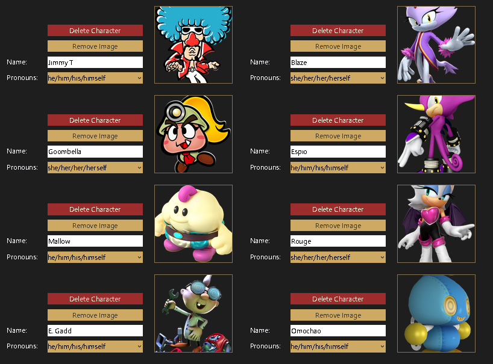Open E. Gadd's portrait image
This screenshot has height=364, width=493.
(x=193, y=313)
